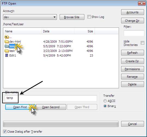This screenshot has width=147, height=137.
Task: Sort file list by Name column
Action: tap(22, 31)
